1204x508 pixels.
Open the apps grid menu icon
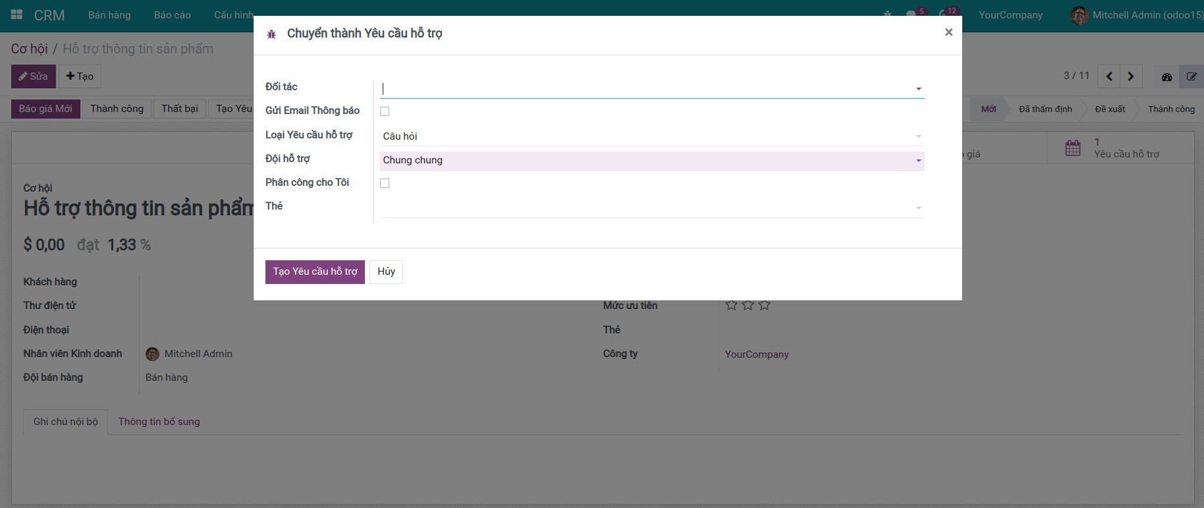[x=17, y=14]
